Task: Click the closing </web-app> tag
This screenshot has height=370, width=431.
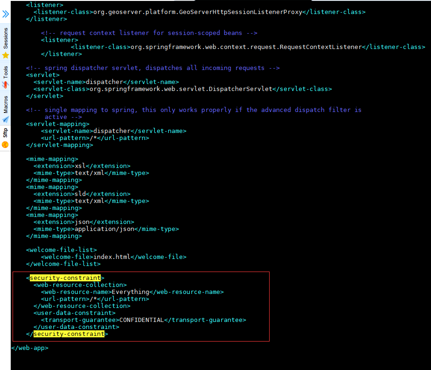Action: tap(30, 348)
